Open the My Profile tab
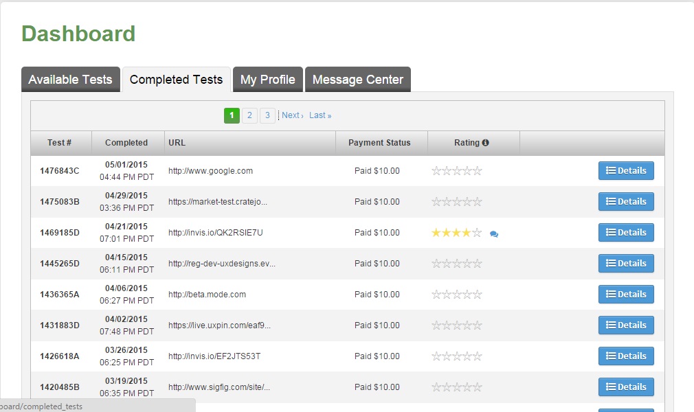This screenshot has width=694, height=412. pyautogui.click(x=267, y=80)
